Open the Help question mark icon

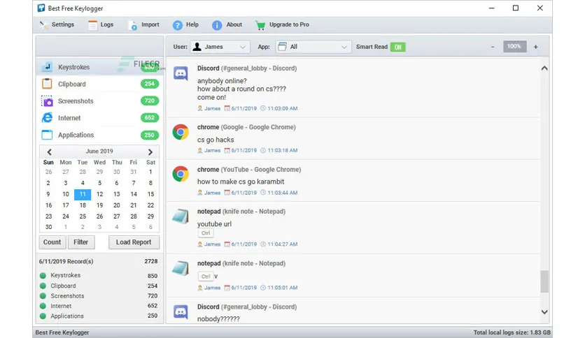tap(178, 25)
